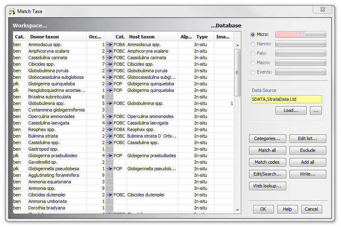The width and height of the screenshot is (341, 227).
Task: Click the blue arrow in Cassidulina carinata row
Action: tap(109, 58)
